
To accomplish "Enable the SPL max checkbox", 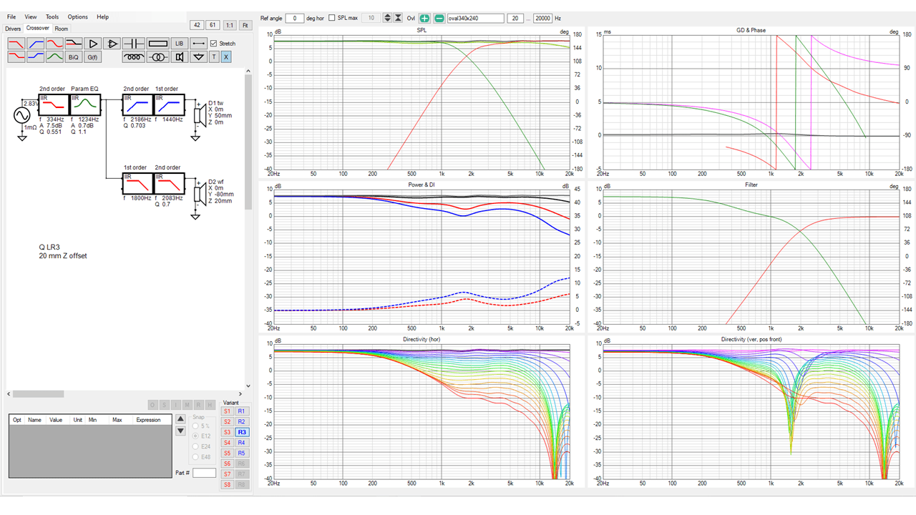I will 331,18.
